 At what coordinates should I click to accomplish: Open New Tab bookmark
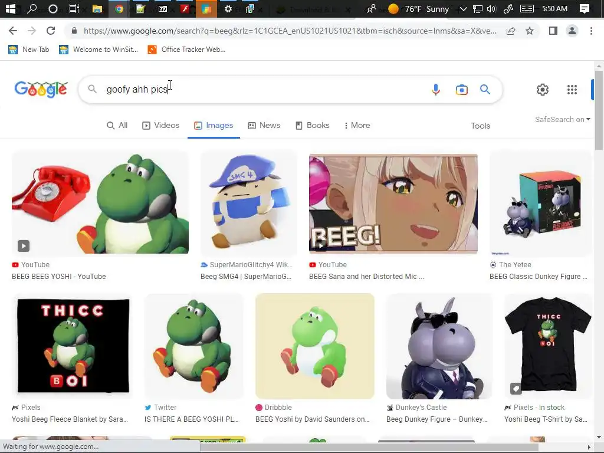pos(29,50)
